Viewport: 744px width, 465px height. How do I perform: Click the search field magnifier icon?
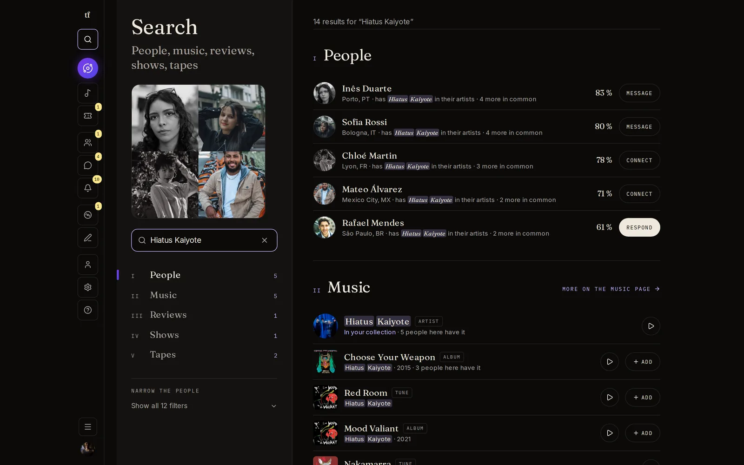coord(142,240)
